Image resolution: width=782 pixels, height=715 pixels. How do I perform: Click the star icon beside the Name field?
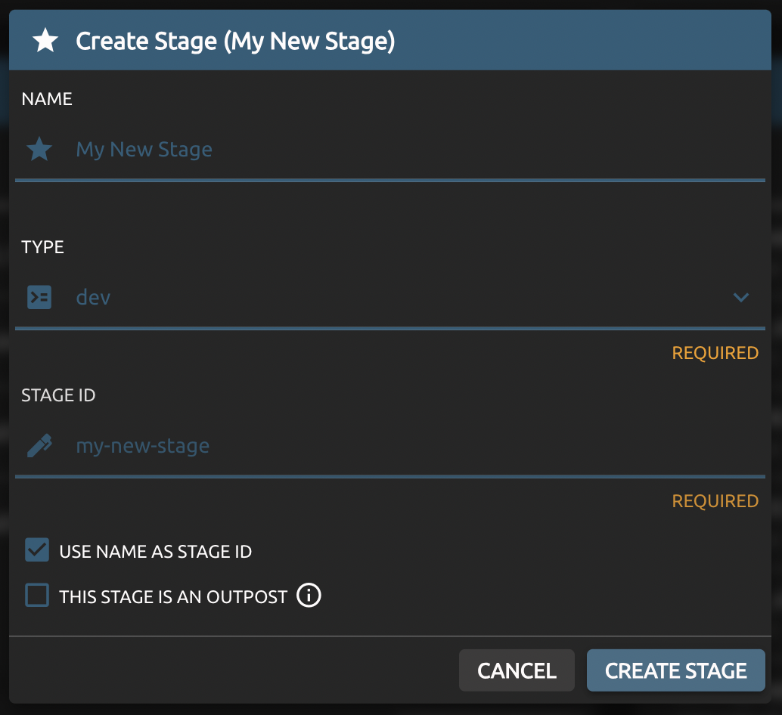(x=39, y=150)
